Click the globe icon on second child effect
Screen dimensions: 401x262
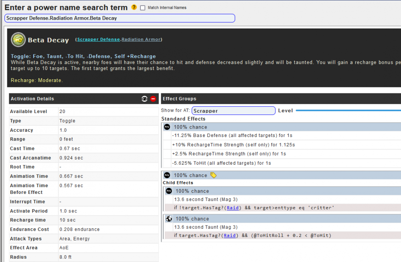pos(169,219)
